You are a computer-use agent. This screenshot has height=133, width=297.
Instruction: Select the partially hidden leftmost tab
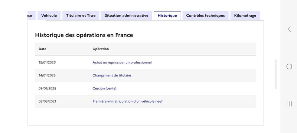pos(32,16)
